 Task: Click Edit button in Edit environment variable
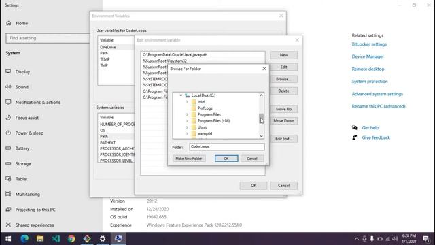point(283,67)
